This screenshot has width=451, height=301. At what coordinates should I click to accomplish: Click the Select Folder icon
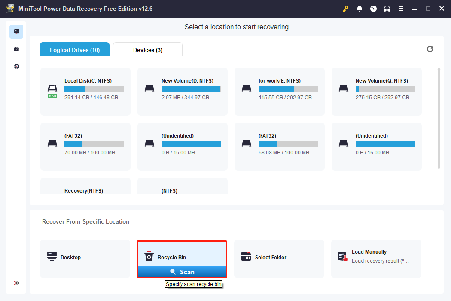pyautogui.click(x=246, y=256)
